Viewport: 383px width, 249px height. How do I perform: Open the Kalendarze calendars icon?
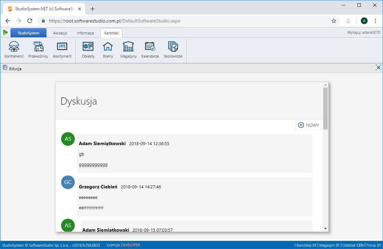pyautogui.click(x=150, y=50)
